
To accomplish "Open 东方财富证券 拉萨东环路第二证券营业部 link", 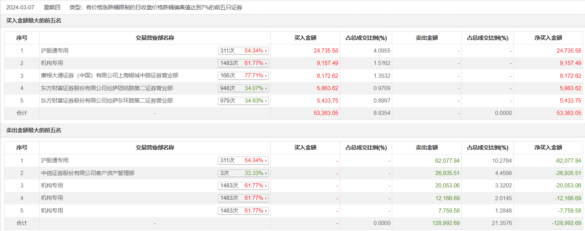I will tap(107, 101).
